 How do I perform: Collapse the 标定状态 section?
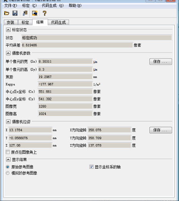coord(8,30)
